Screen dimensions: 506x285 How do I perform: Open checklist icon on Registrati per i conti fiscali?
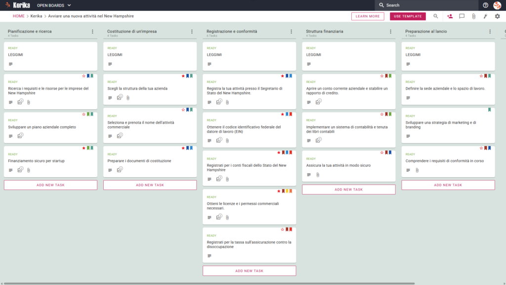pos(219,179)
